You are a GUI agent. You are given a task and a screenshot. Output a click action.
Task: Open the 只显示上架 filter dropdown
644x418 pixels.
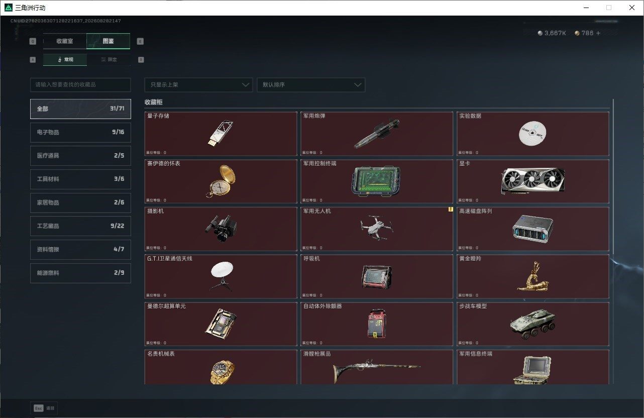198,85
